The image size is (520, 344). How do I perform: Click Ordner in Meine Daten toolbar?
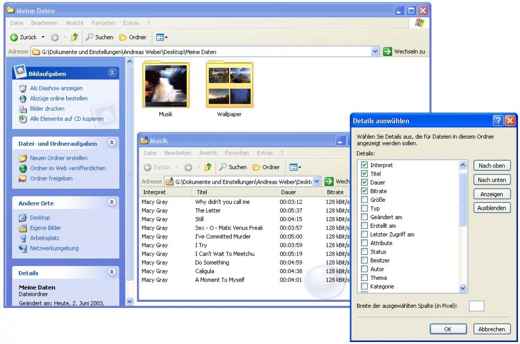pos(133,37)
